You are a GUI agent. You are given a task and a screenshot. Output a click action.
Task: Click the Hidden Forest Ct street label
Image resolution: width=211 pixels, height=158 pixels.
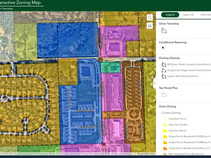pos(32,98)
